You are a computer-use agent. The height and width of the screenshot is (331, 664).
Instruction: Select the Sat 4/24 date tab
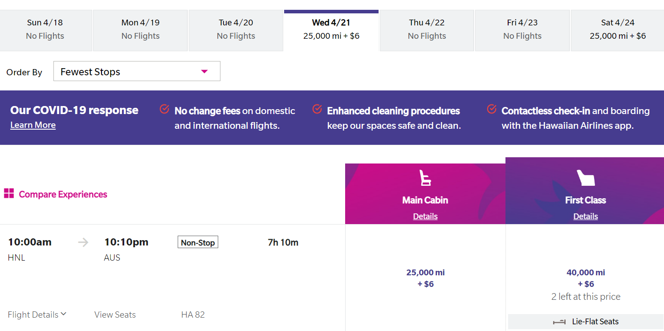pos(617,30)
